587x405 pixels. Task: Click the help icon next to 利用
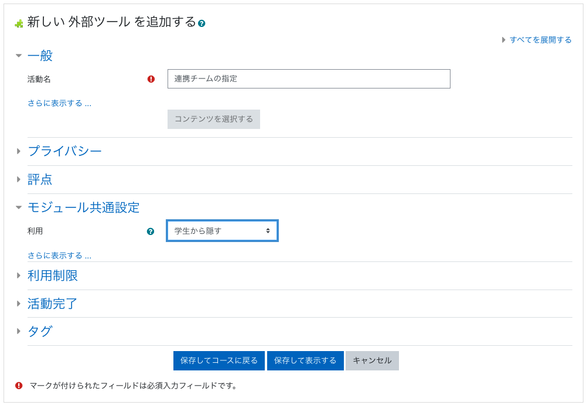[x=151, y=232]
